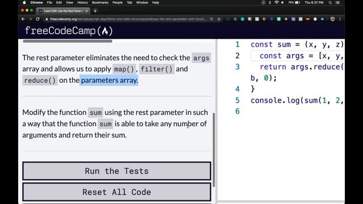Image resolution: width=363 pixels, height=204 pixels.
Task: Click 'console.log(sum(1, 2,' on line 5
Action: click(x=297, y=100)
